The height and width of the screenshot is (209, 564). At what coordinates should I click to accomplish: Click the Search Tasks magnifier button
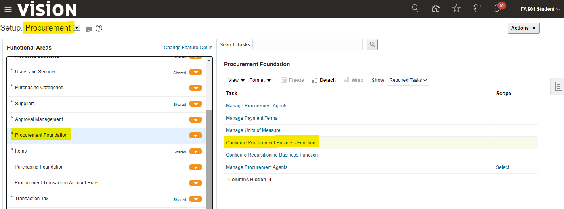[372, 44]
